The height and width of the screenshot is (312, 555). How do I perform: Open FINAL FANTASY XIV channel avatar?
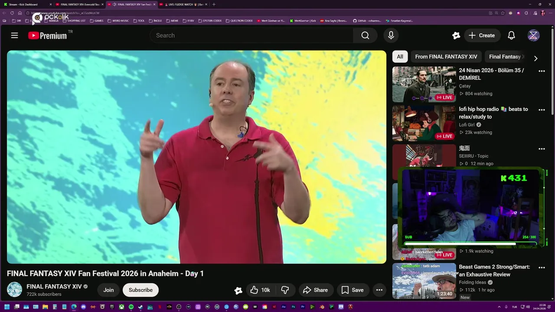[x=14, y=289]
